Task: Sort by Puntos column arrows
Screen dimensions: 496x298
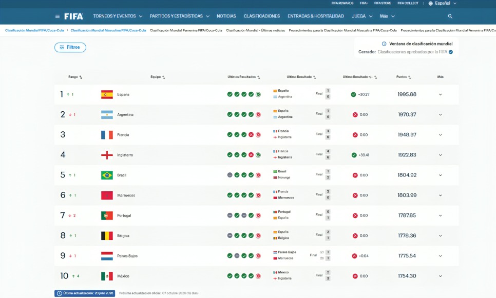Action: tap(409, 77)
